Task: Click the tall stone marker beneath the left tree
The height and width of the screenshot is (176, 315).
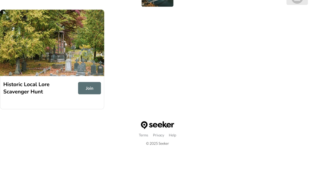Action: [18, 66]
